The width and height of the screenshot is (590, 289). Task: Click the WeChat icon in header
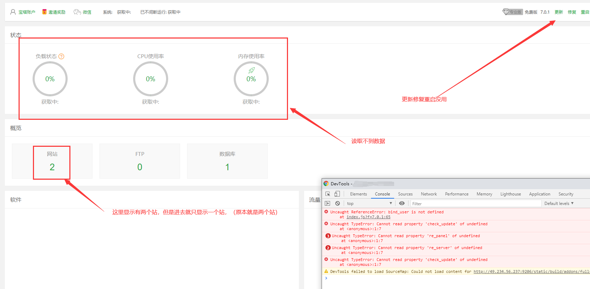77,12
